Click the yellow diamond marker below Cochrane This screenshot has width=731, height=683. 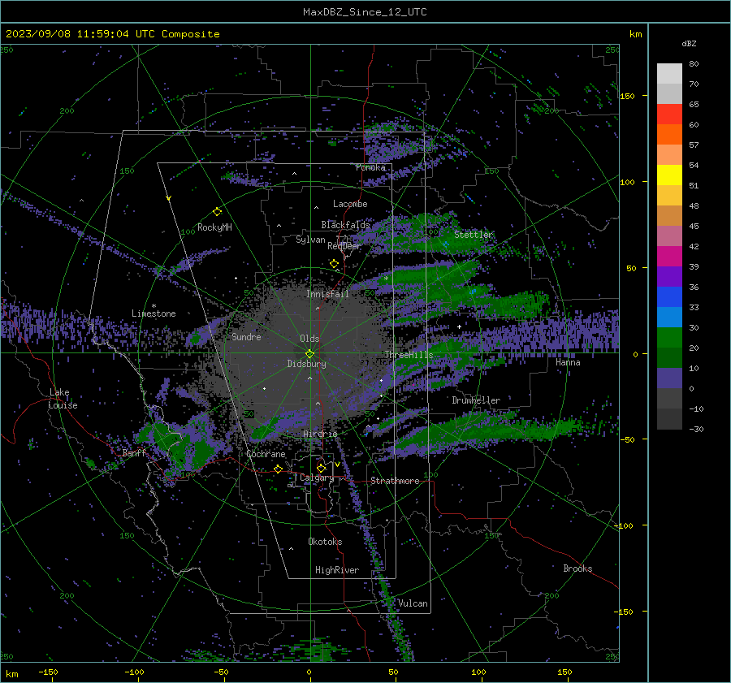click(279, 469)
